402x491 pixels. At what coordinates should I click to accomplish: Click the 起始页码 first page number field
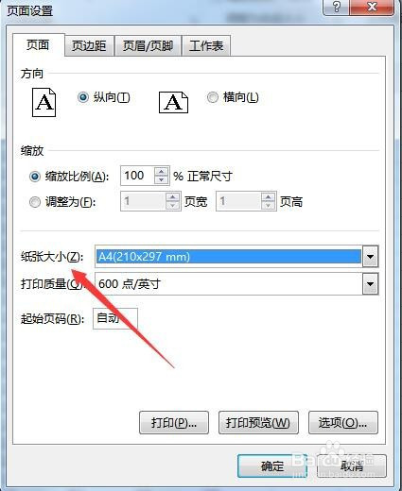(115, 318)
